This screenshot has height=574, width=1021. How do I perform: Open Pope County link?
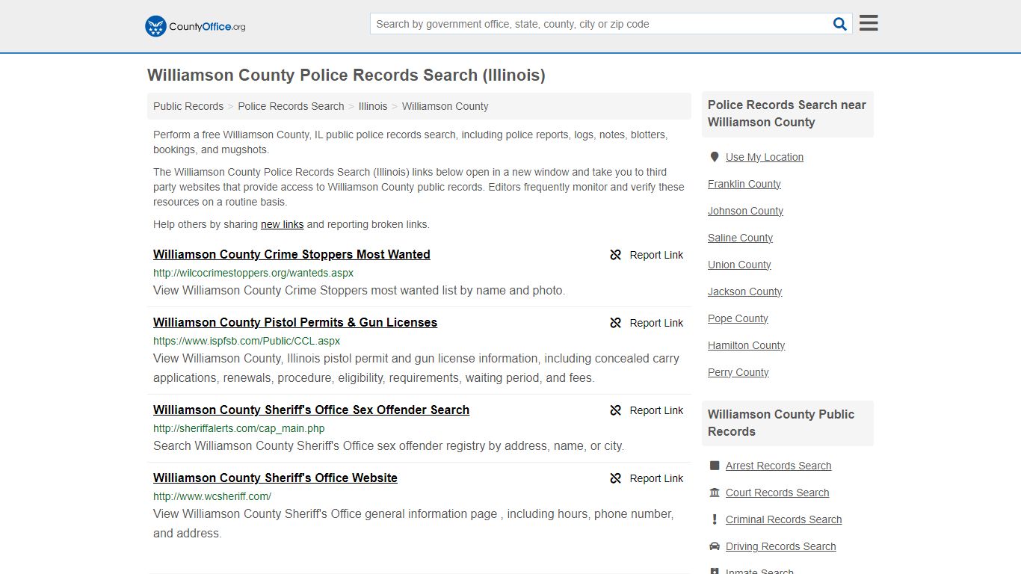coord(738,318)
